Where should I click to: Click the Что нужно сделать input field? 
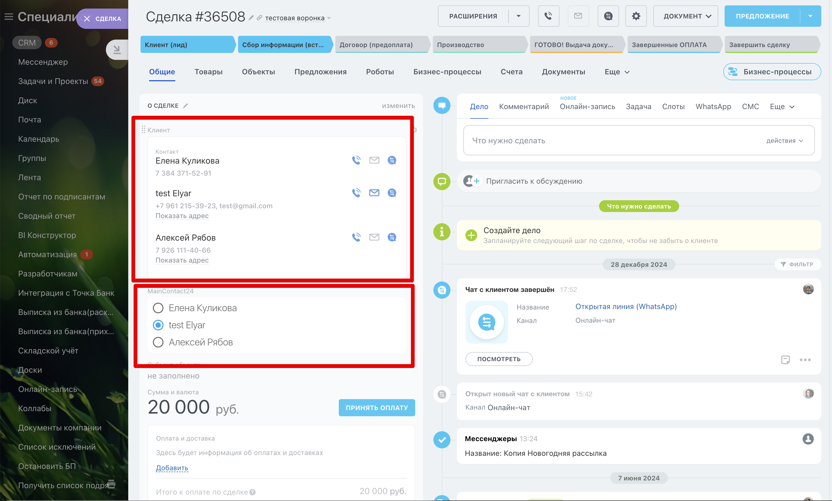coord(607,141)
